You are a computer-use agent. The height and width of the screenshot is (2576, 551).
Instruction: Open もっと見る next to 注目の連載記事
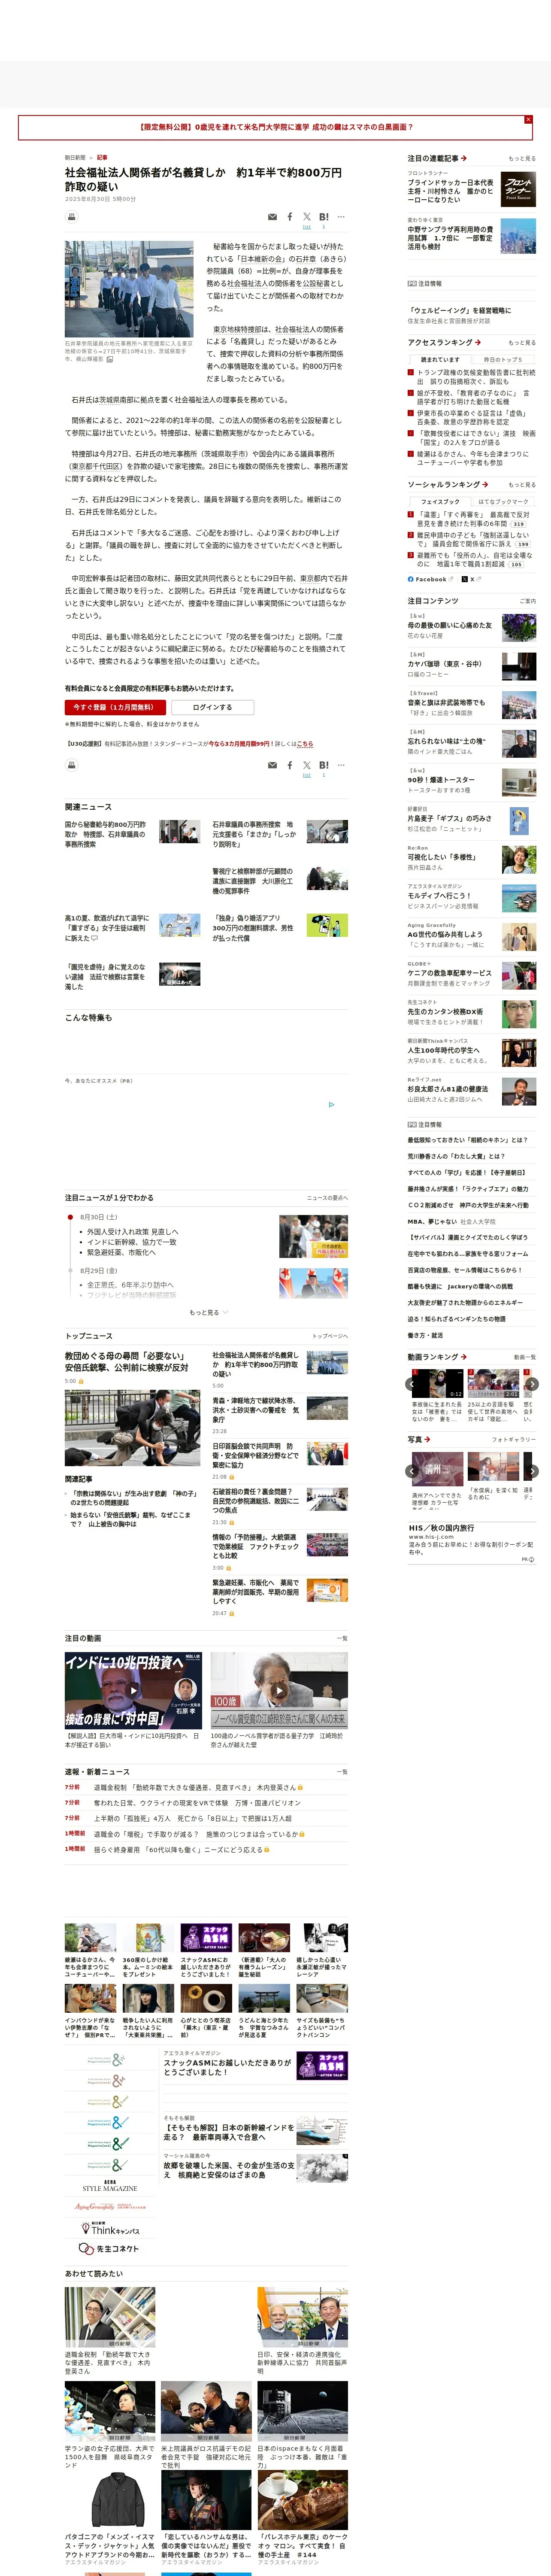pos(522,158)
